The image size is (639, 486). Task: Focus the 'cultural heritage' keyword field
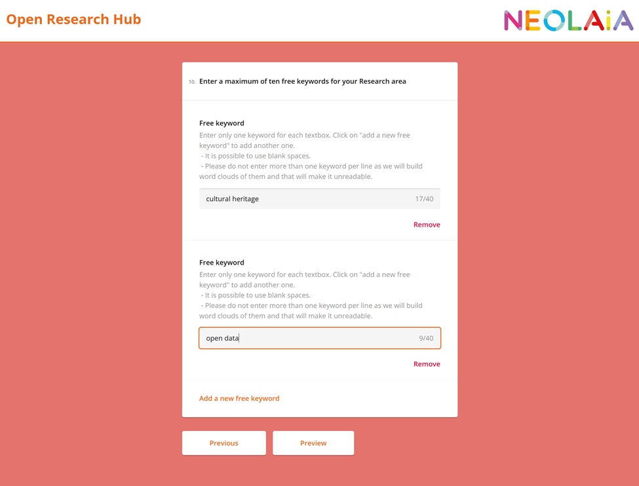(x=308, y=199)
